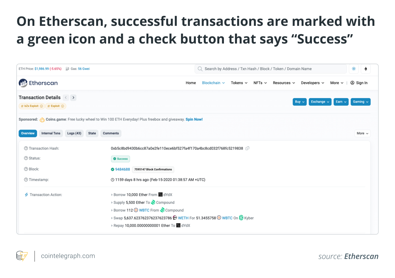Click the Spin Now! link

click(194, 119)
